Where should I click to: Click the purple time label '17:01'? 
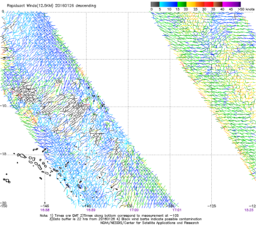tap(177, 210)
